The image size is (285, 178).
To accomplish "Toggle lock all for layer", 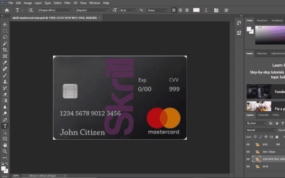I will [276, 137].
